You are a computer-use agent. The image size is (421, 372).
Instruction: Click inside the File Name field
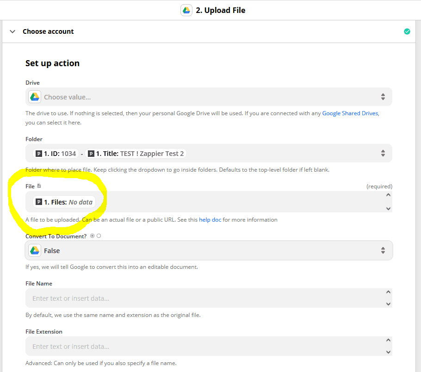pos(185,298)
